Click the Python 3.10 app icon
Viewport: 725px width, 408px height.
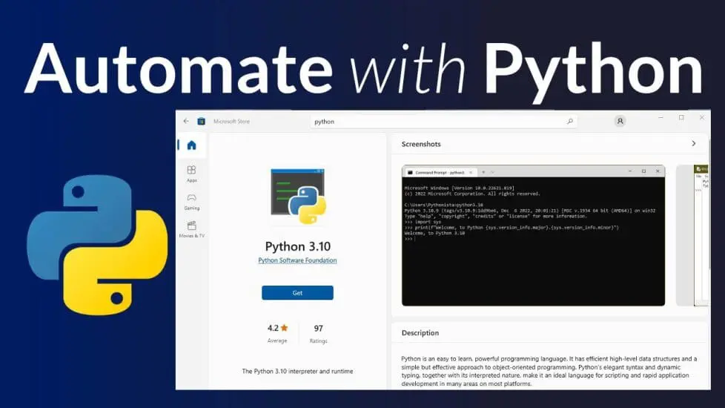pyautogui.click(x=298, y=196)
